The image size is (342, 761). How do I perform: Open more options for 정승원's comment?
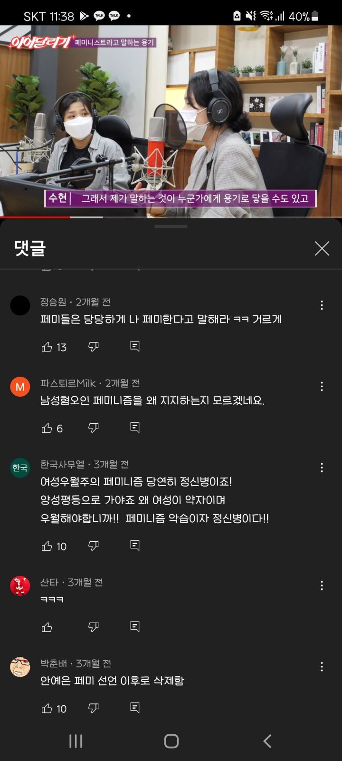pos(322,305)
